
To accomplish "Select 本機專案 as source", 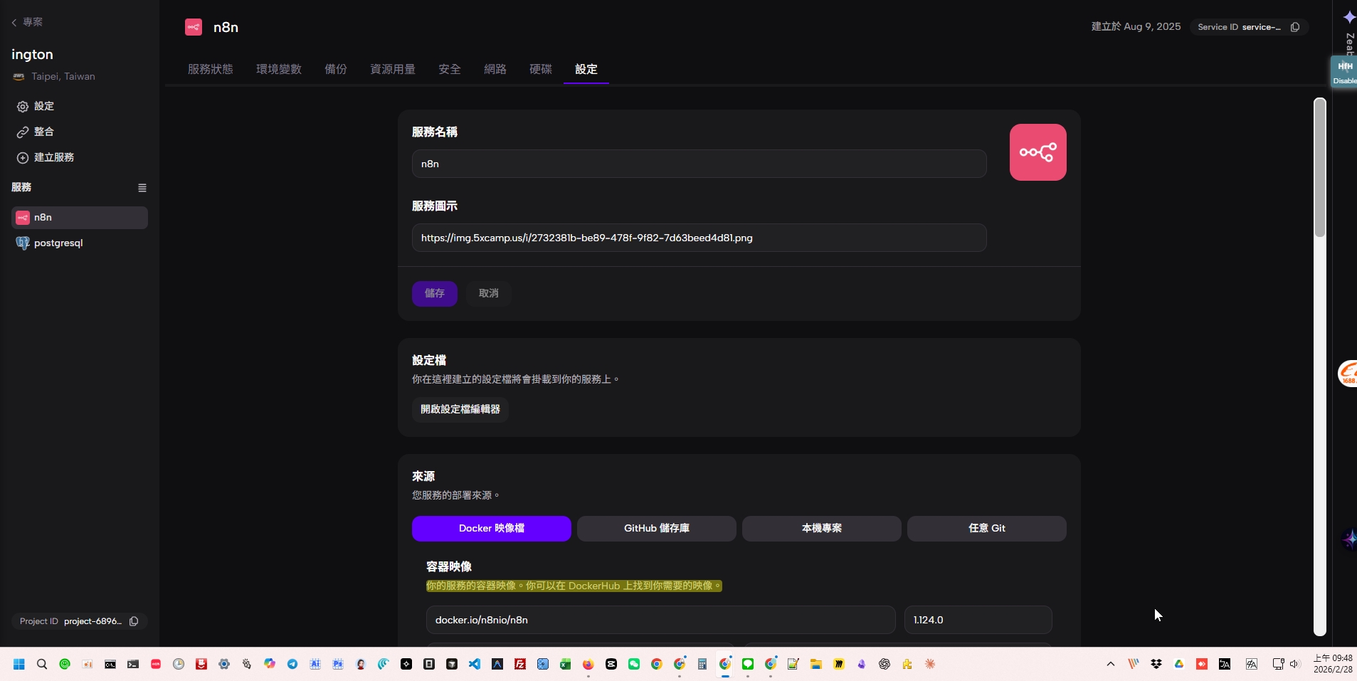I will (x=822, y=528).
